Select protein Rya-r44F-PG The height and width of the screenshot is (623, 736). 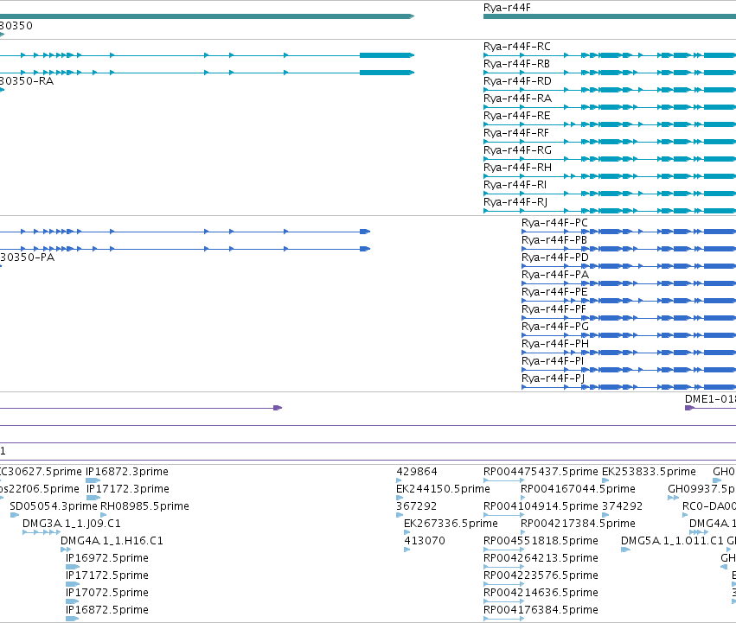555,327
